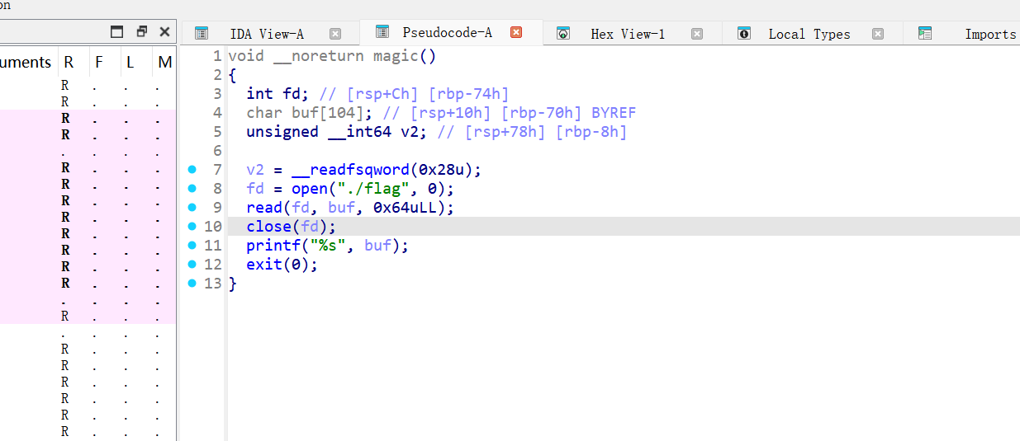1020x441 pixels.
Task: Toggle breakpoint dot on line 10
Action: 192,227
